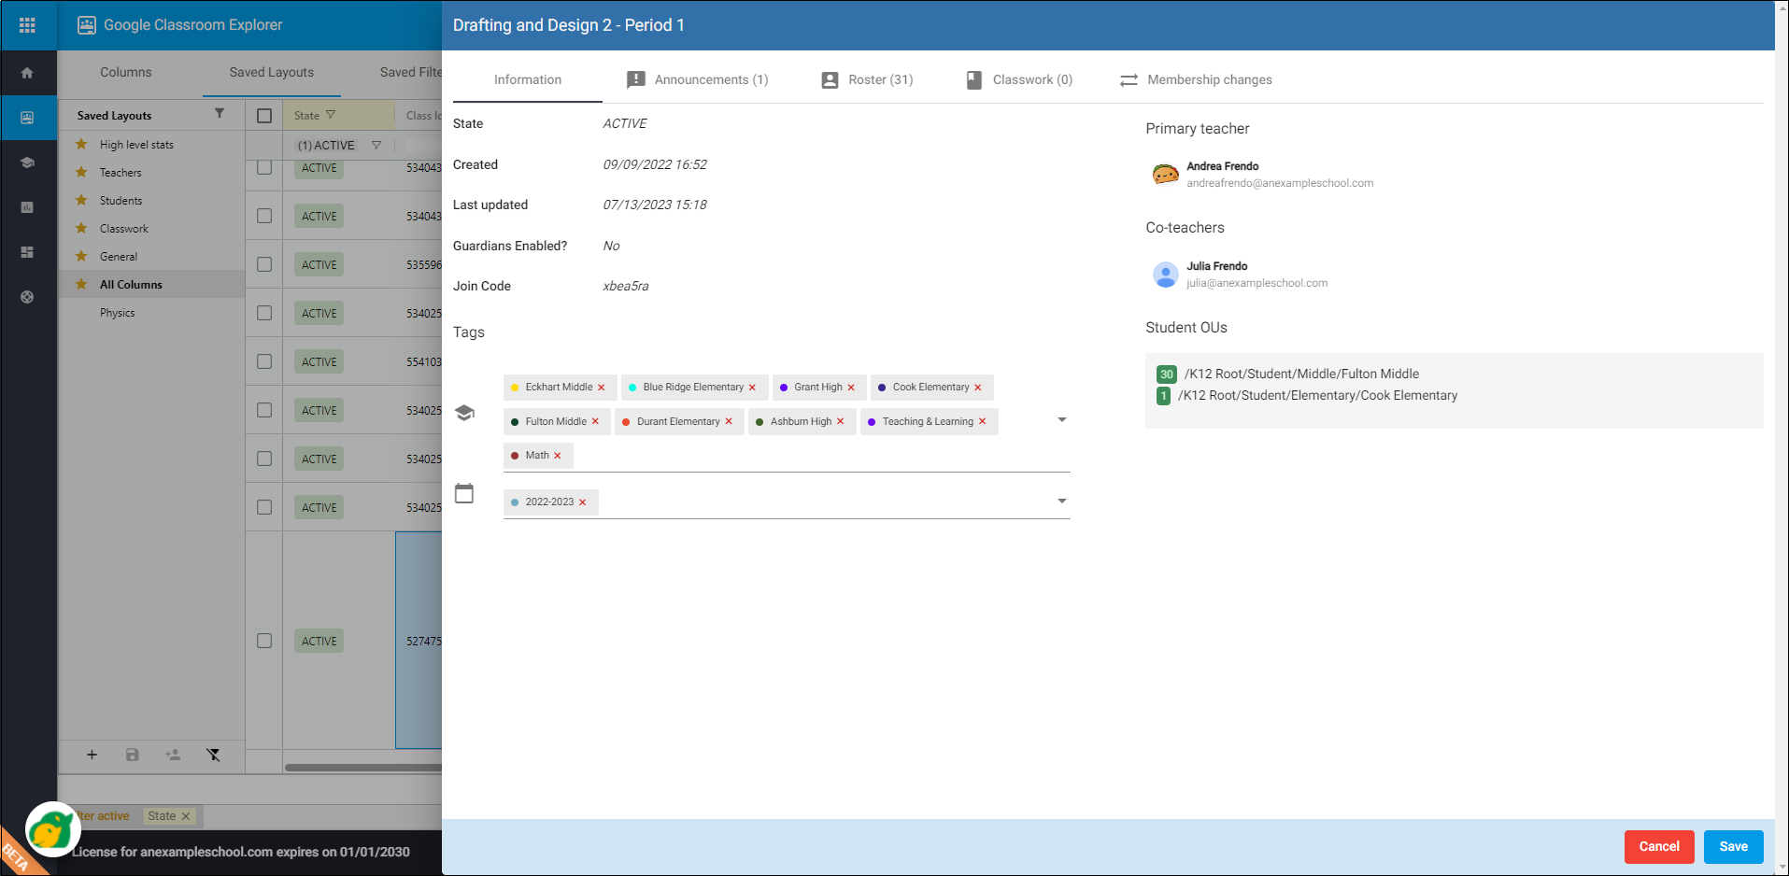The width and height of the screenshot is (1789, 876).
Task: Remove the Grant High tag
Action: [851, 388]
